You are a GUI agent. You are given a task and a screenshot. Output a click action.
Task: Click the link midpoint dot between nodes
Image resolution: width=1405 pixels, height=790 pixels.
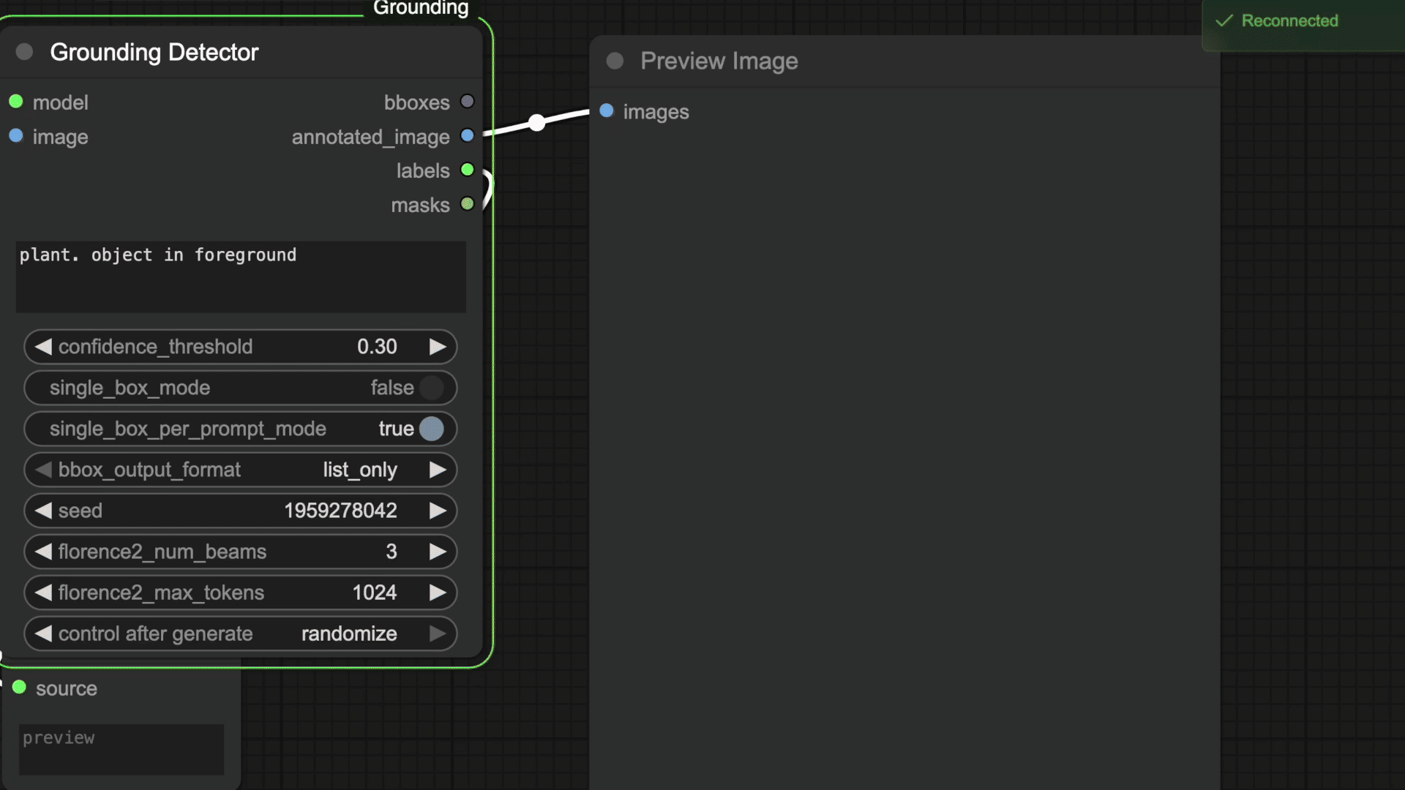click(x=537, y=123)
